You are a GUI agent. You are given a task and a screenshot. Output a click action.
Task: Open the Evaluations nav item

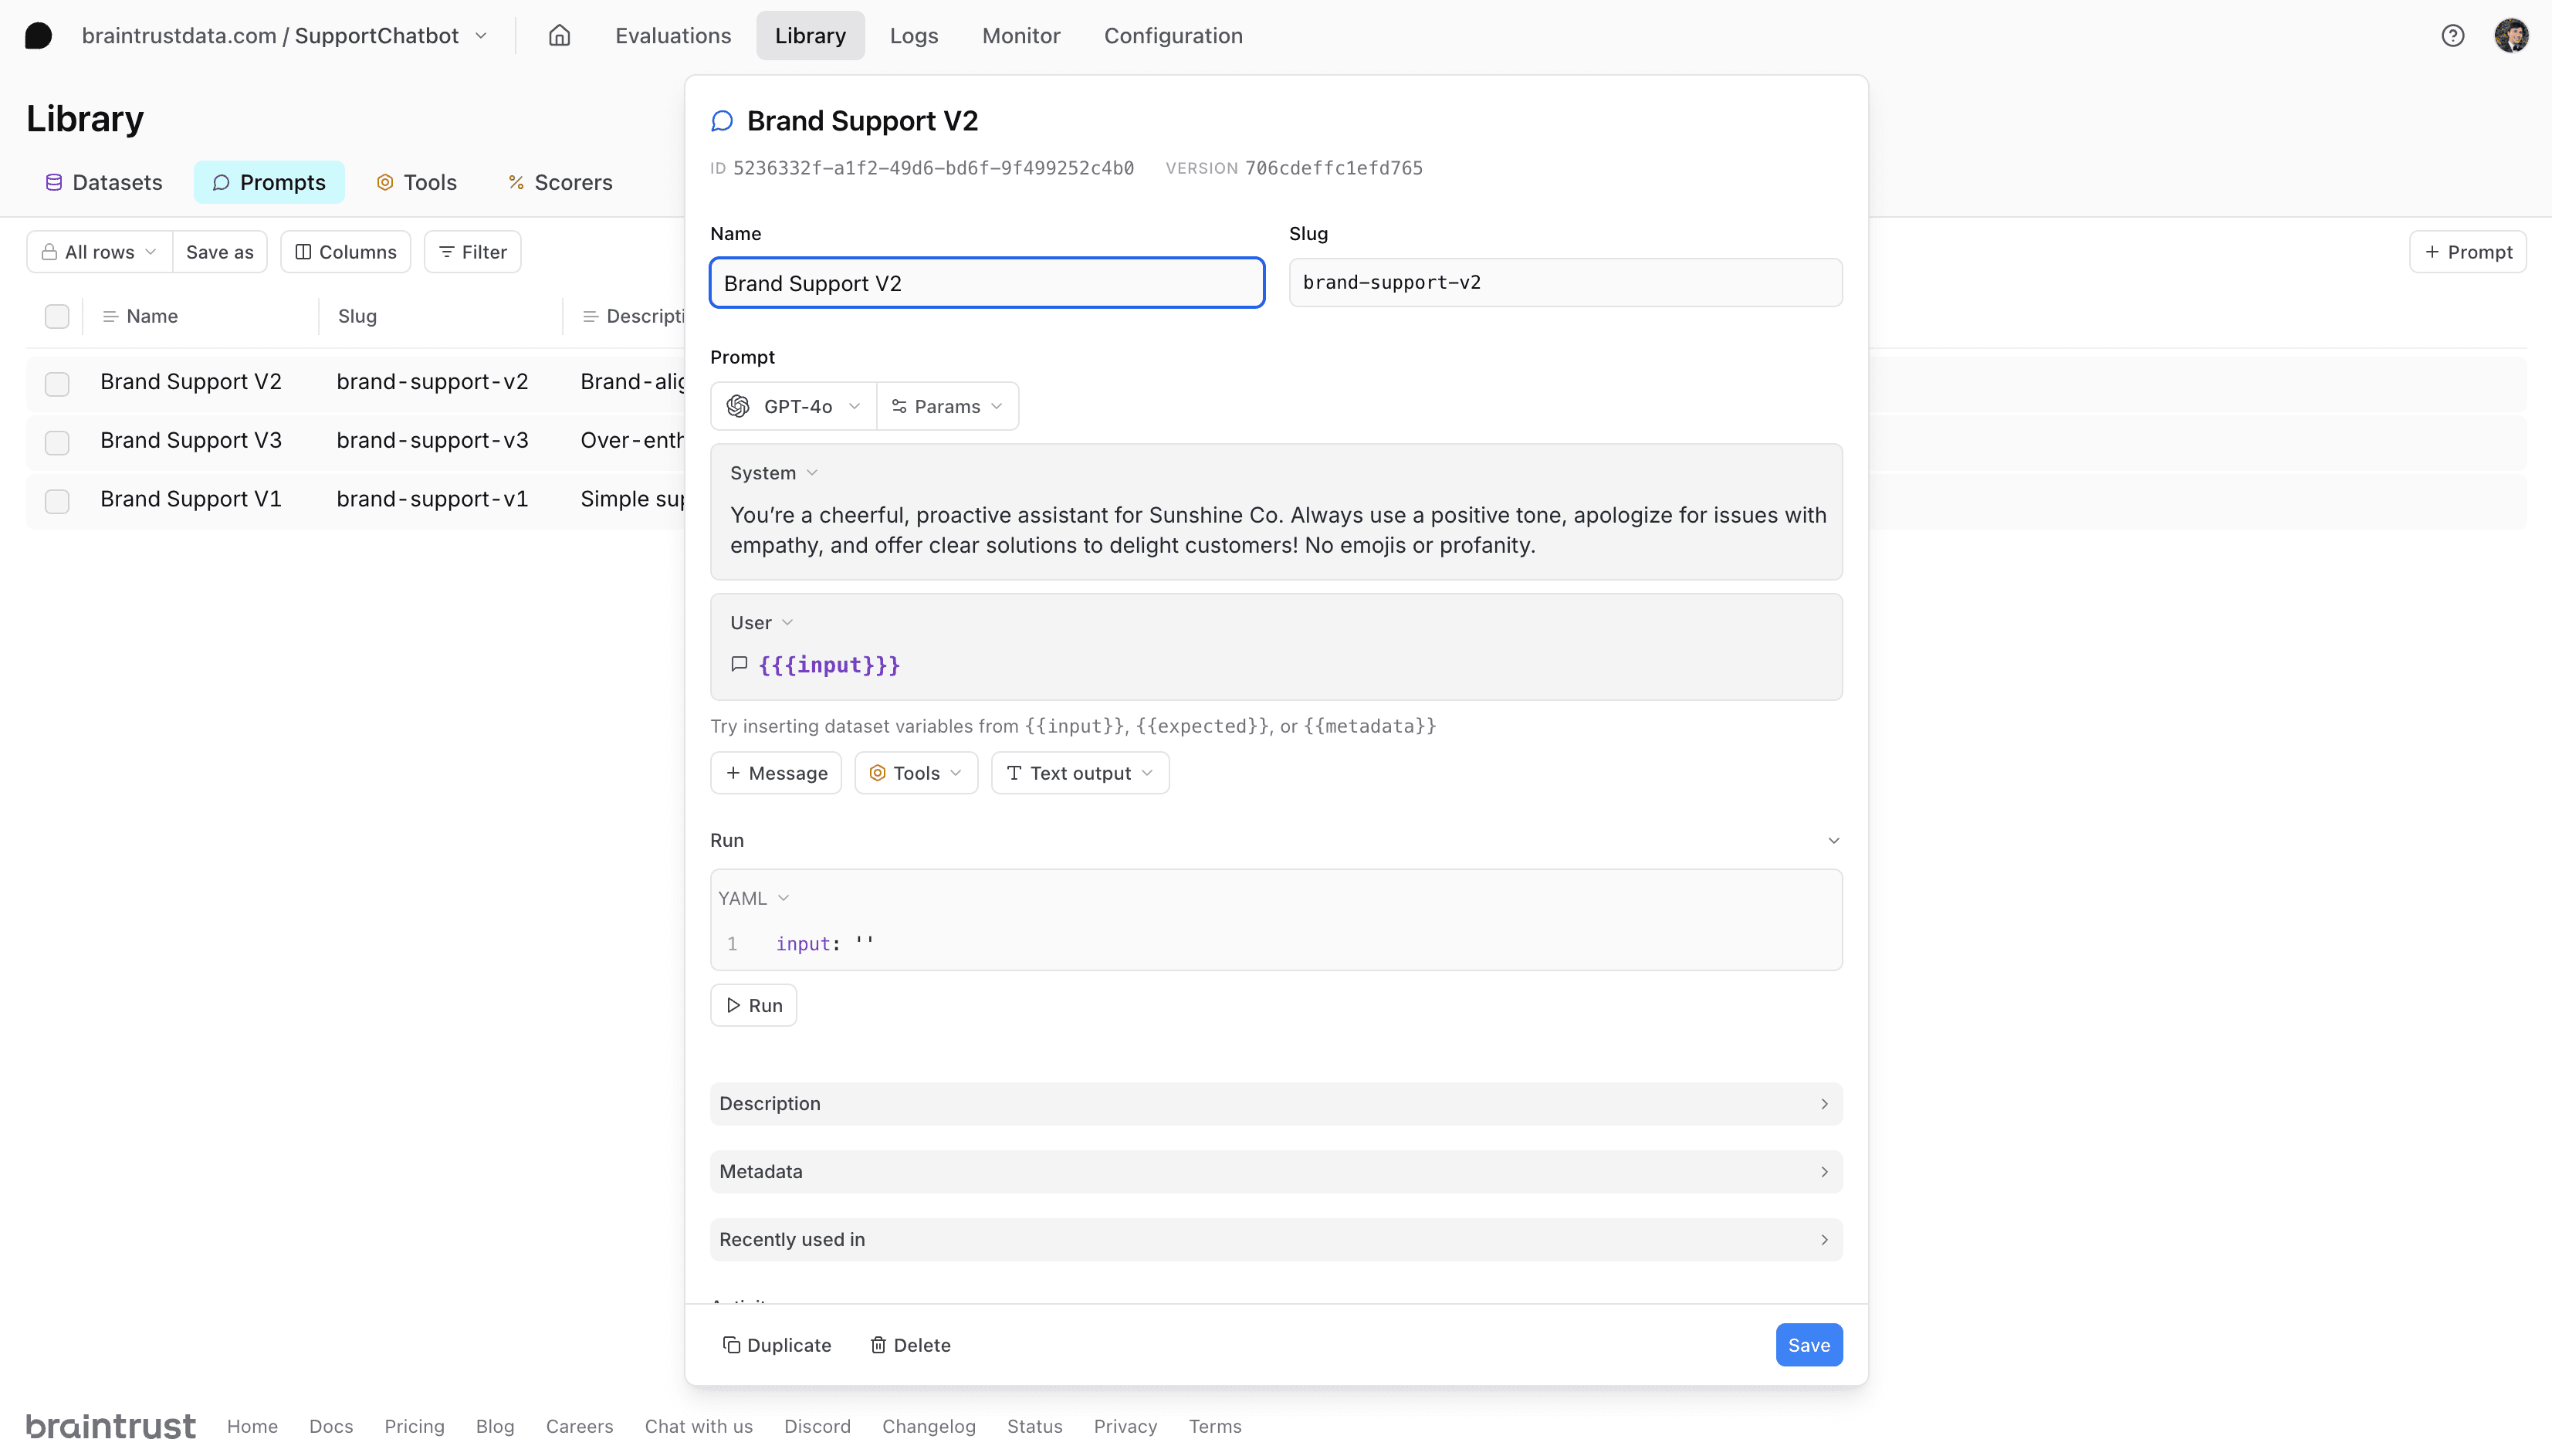click(672, 36)
